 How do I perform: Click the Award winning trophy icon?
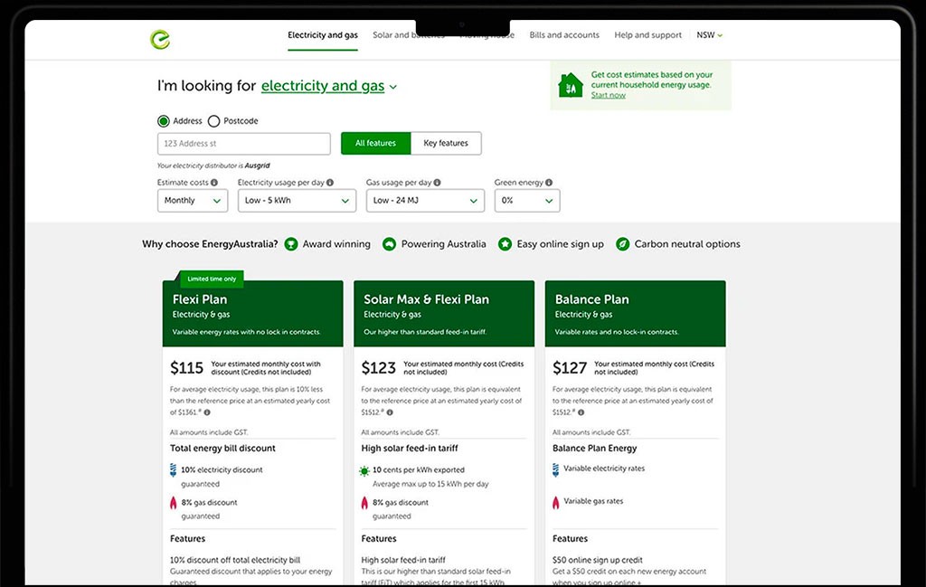point(291,244)
